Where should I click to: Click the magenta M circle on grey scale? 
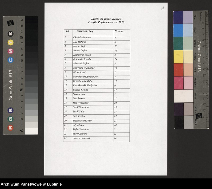(x=10, y=51)
